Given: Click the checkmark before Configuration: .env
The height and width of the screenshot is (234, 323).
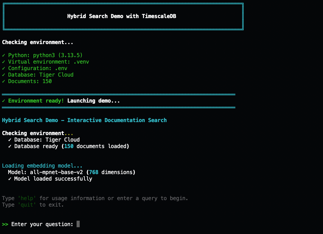Looking at the screenshot, I should pyautogui.click(x=4, y=68).
